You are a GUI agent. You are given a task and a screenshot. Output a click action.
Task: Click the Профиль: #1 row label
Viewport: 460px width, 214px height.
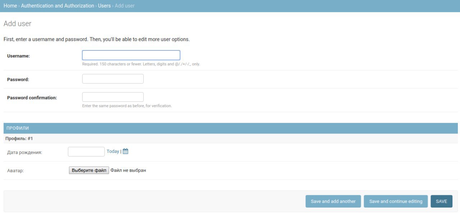tap(19, 138)
